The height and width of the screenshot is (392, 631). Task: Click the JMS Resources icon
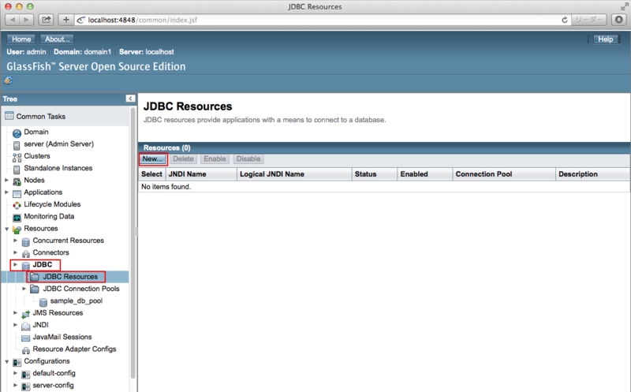click(26, 314)
